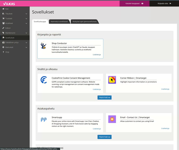Click the eye icon in Katsele kauppaasi
The image size is (179, 150).
[x=142, y=3]
